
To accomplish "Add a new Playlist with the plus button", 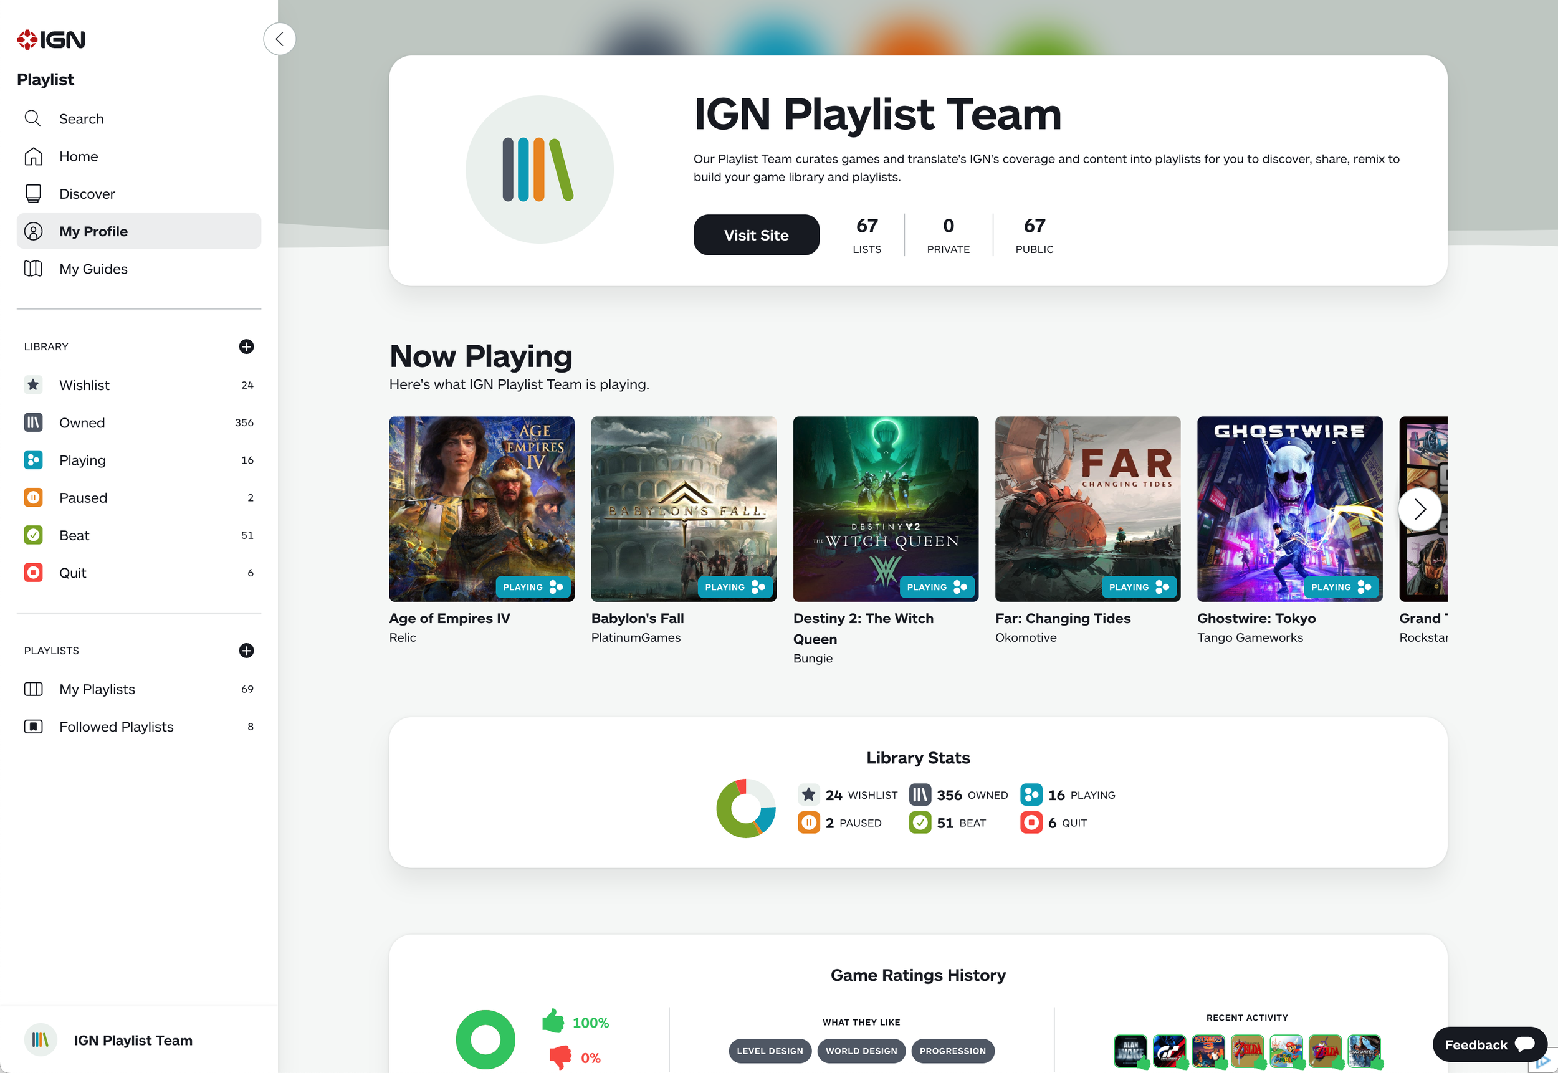I will tap(246, 650).
